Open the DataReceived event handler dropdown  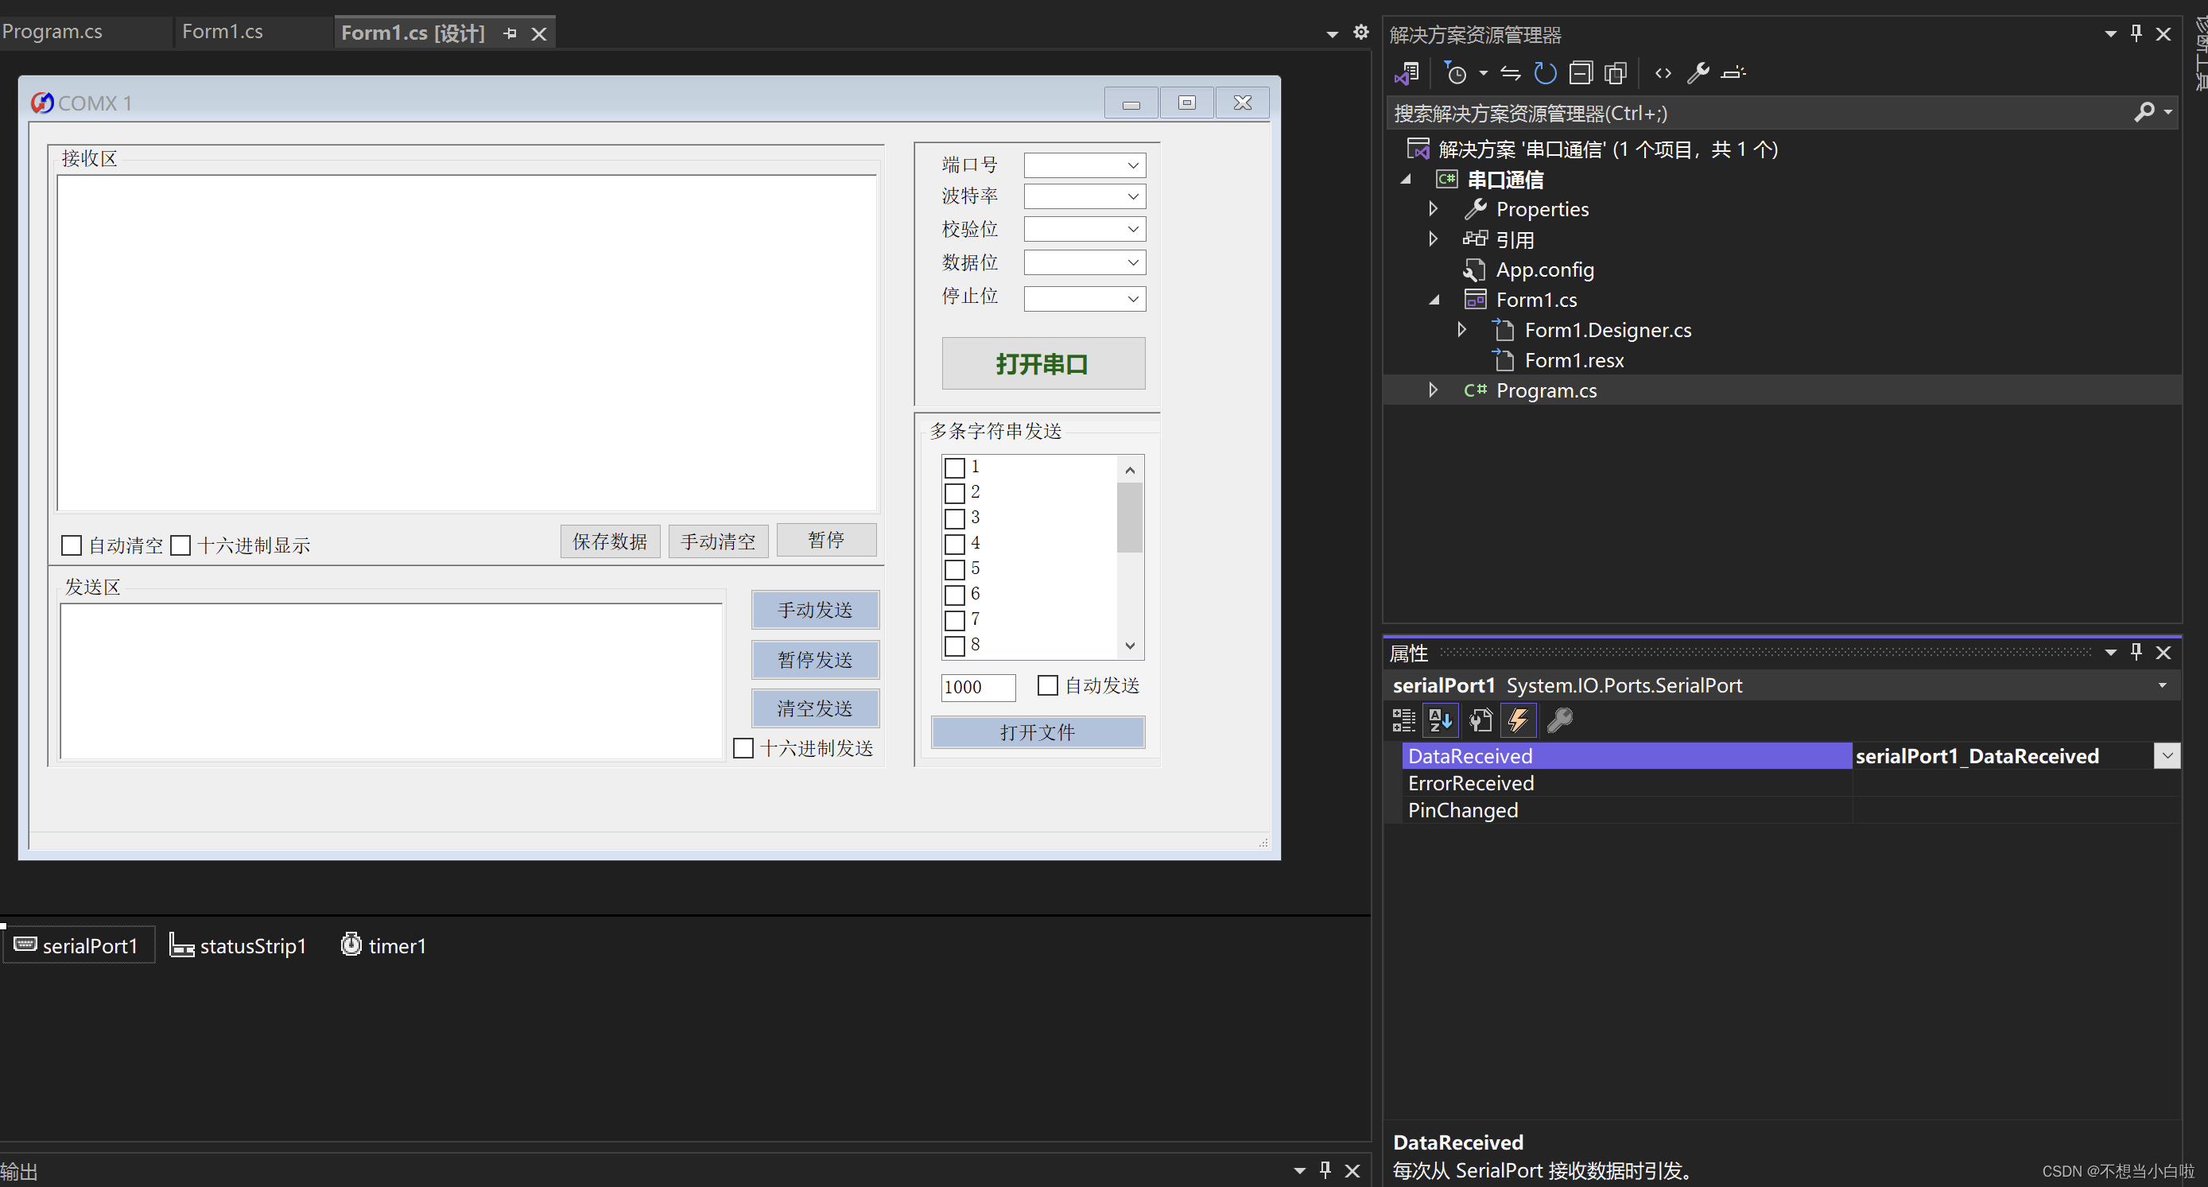pos(2166,756)
